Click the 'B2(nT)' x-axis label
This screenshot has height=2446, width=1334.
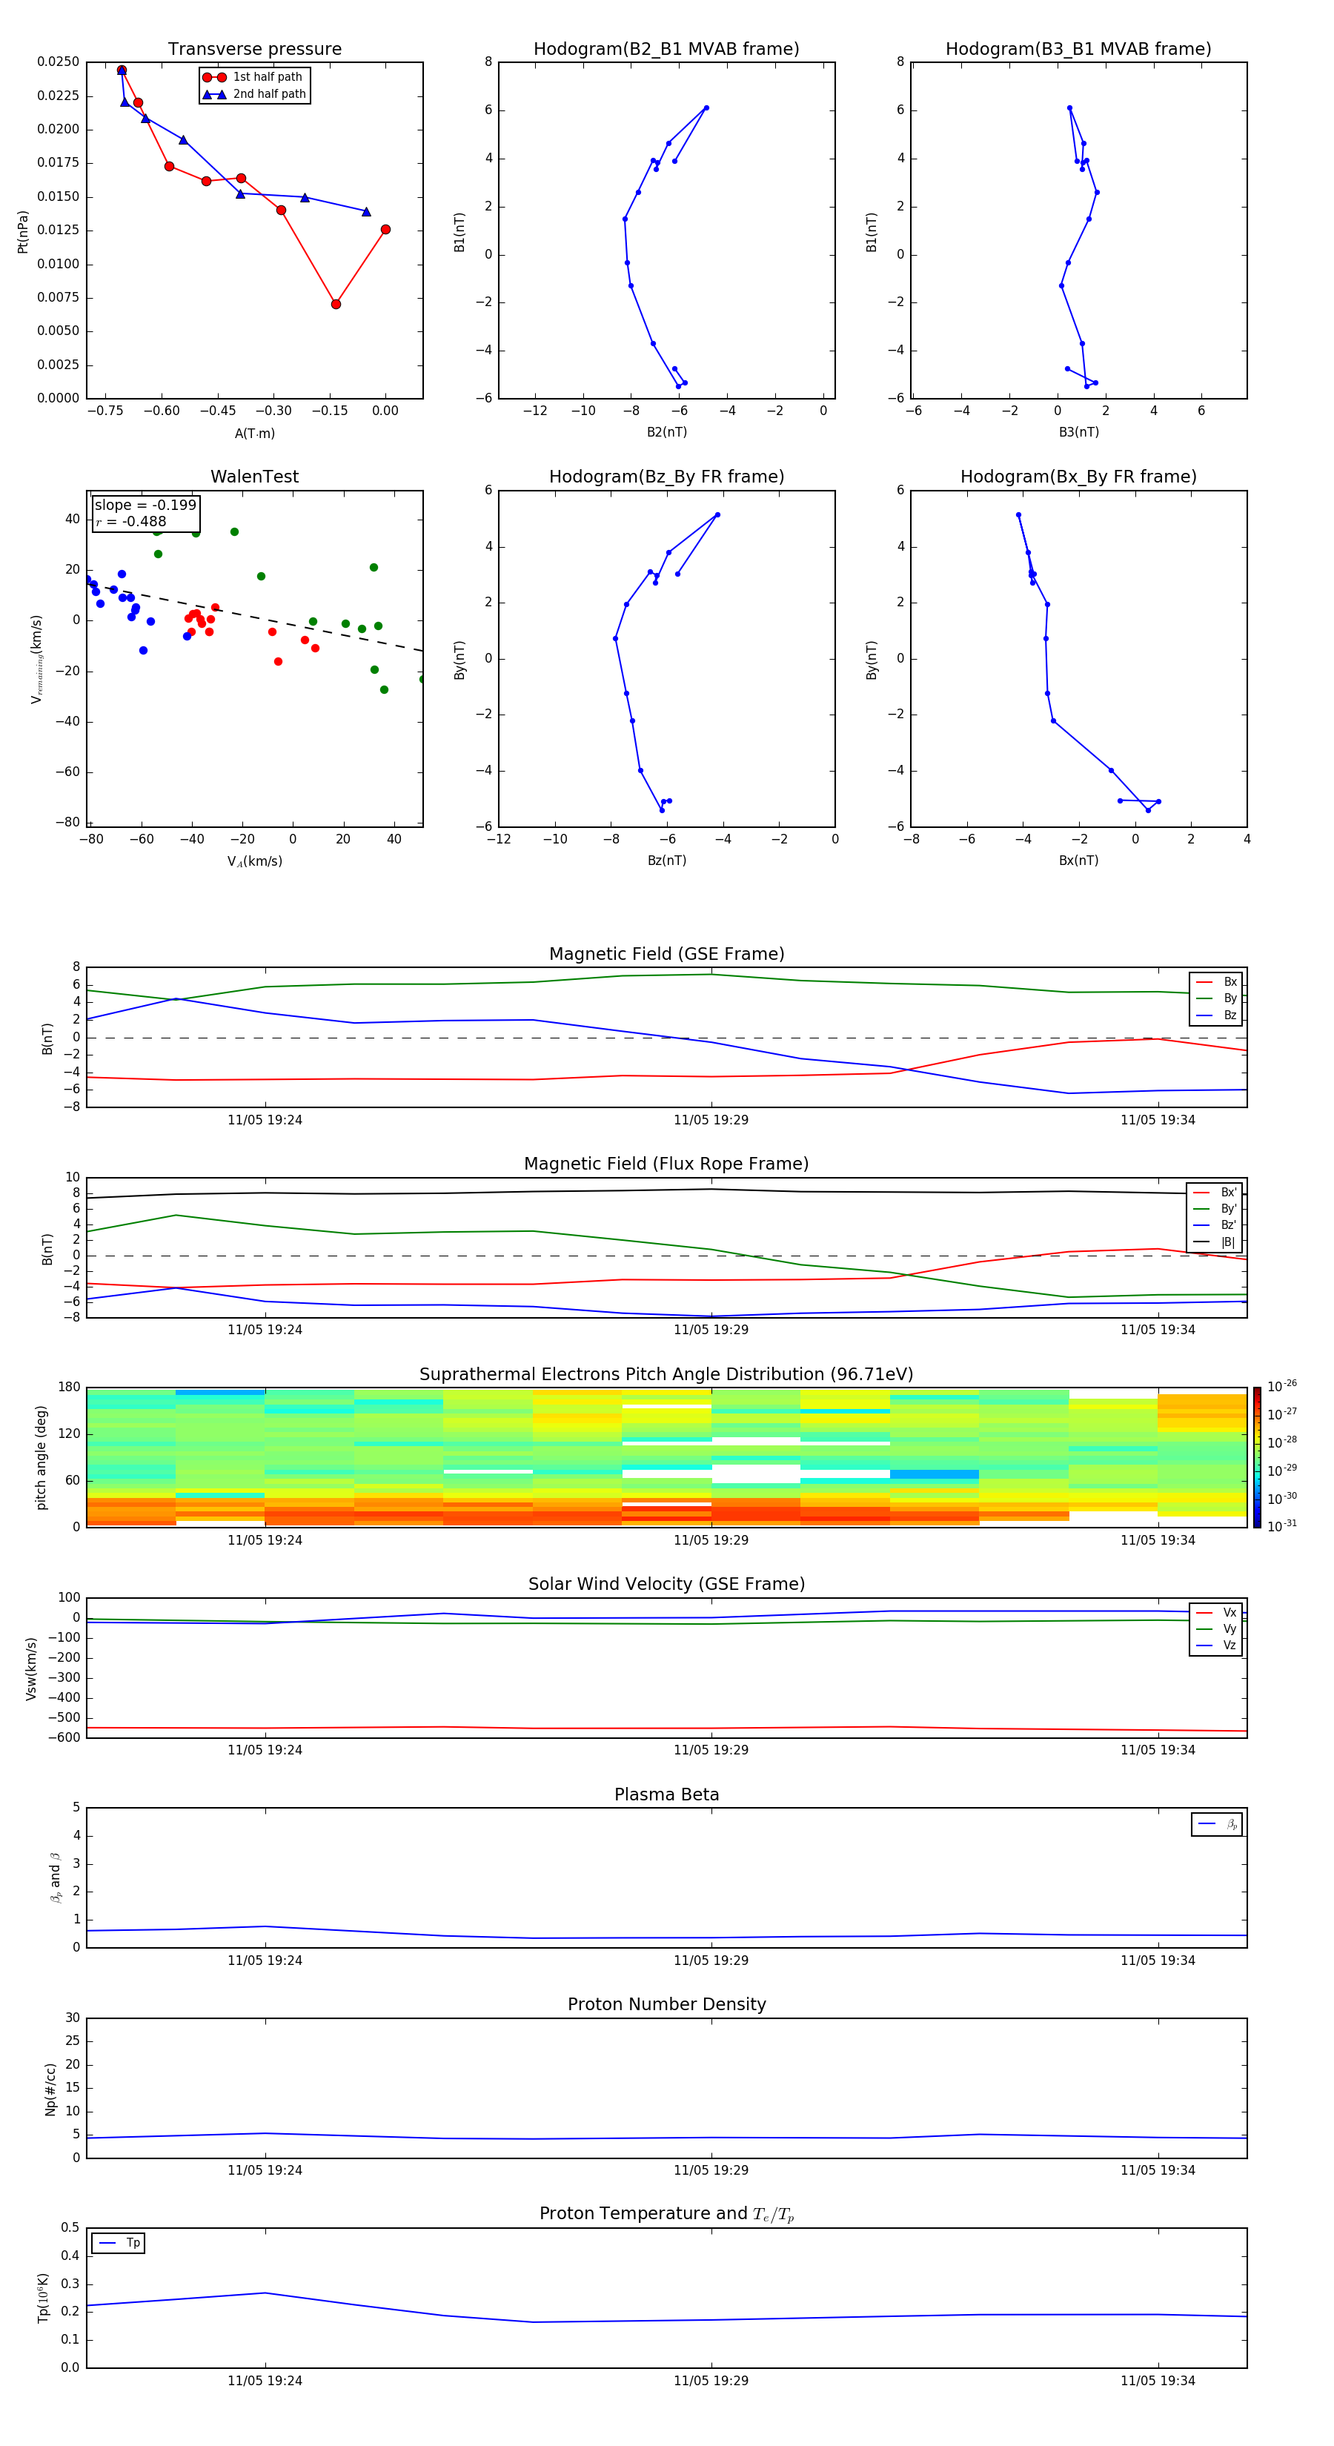[666, 432]
